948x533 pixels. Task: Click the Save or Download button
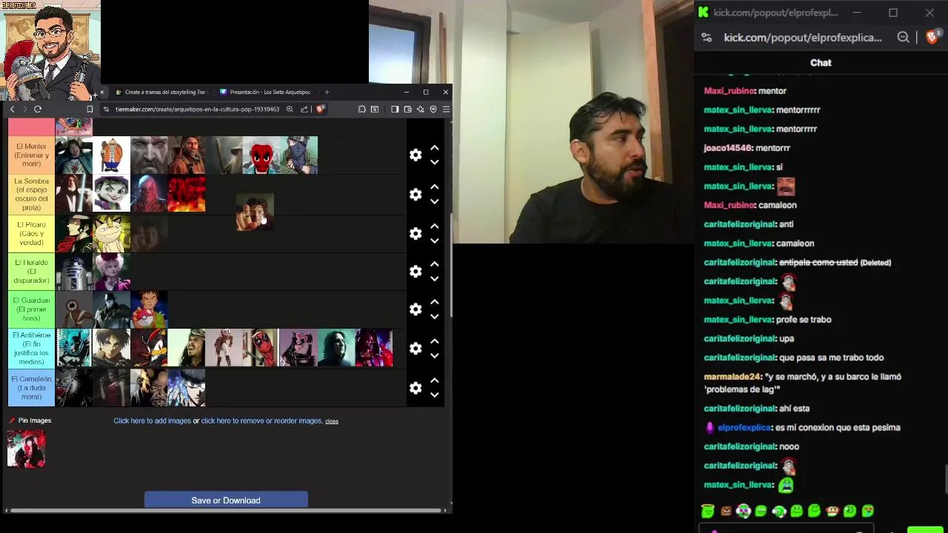(226, 500)
